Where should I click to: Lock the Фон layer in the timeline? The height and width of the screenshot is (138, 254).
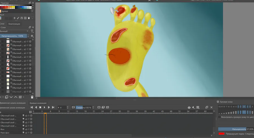[x=26, y=129]
